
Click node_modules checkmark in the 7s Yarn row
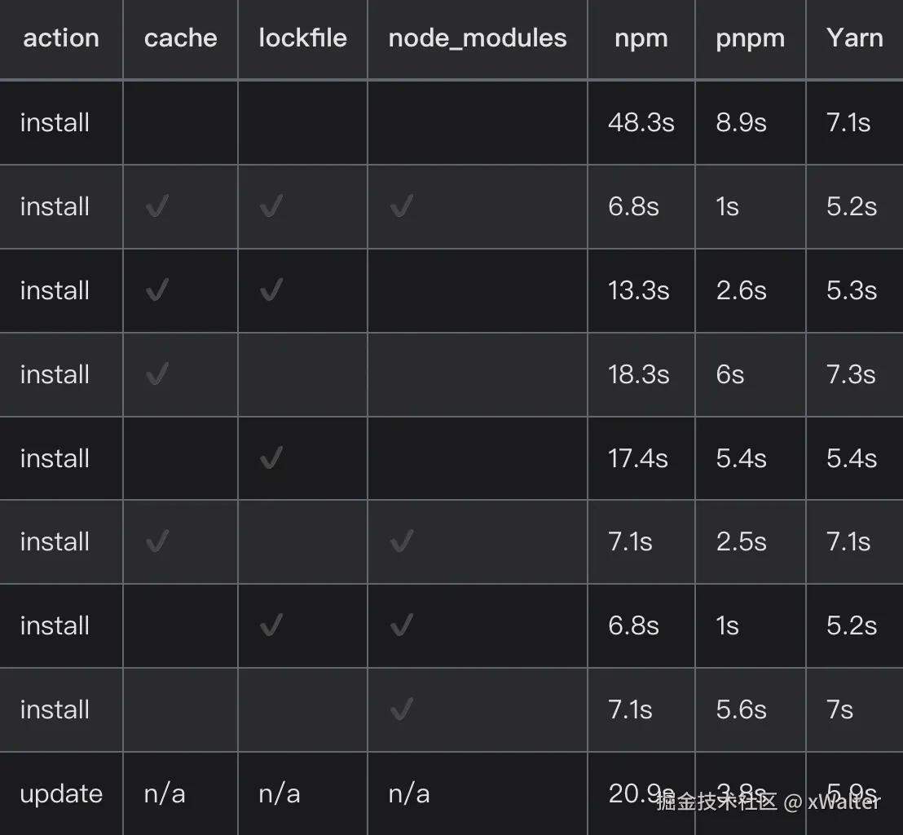point(401,709)
